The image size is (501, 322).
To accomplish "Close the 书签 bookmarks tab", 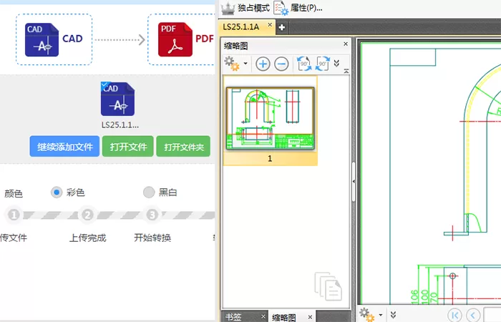I will [x=263, y=316].
